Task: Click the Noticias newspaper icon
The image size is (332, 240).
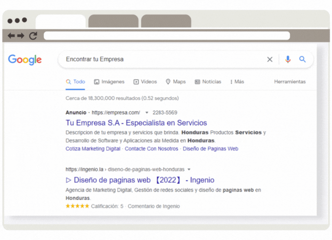Action: point(197,82)
